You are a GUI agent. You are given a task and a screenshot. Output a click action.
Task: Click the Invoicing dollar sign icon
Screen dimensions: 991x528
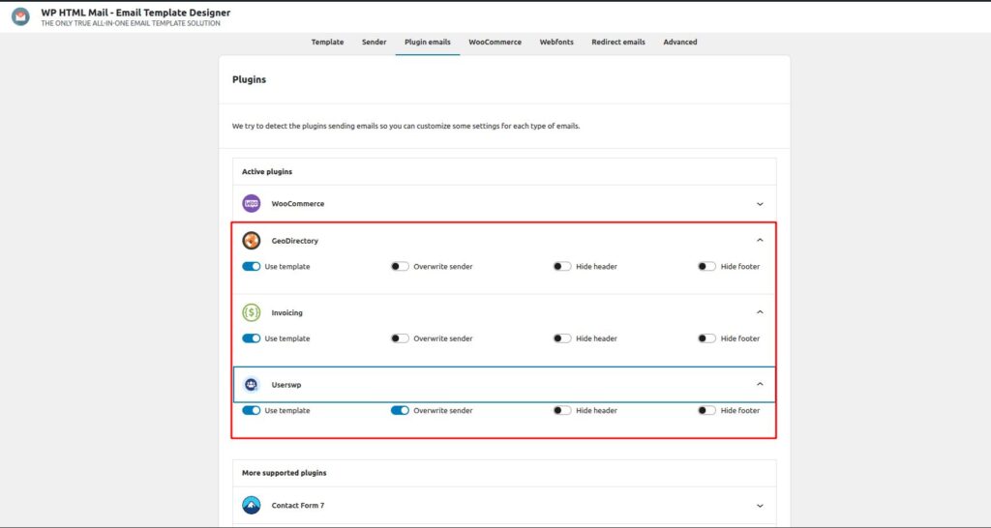[252, 312]
